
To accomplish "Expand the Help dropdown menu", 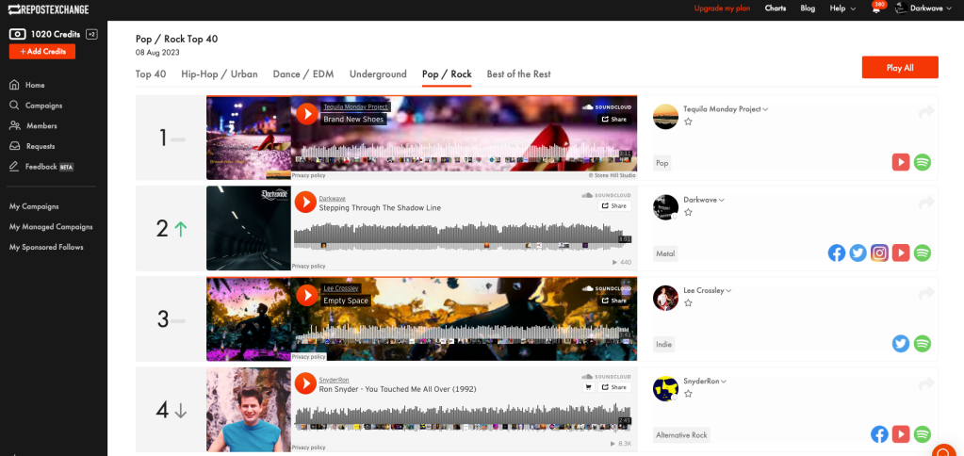I will (841, 8).
